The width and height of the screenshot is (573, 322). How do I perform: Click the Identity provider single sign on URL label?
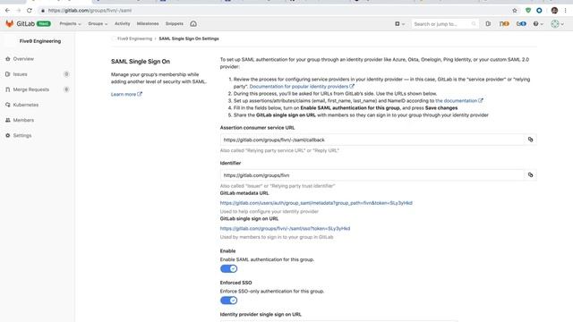coord(261,314)
